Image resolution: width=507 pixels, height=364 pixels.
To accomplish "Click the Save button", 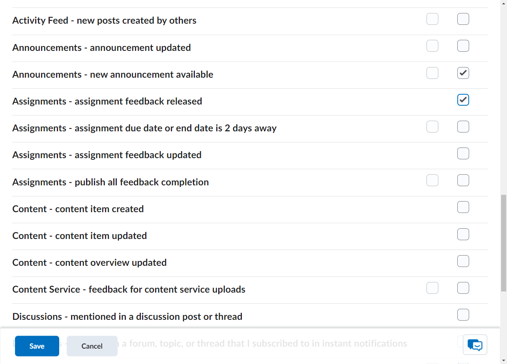I will pos(37,346).
